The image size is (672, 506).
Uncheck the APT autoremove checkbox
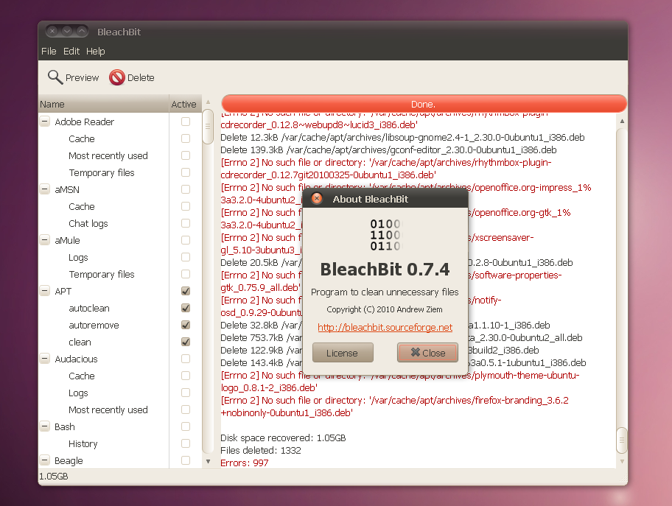click(x=186, y=325)
